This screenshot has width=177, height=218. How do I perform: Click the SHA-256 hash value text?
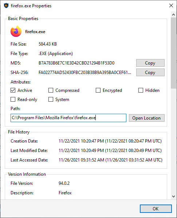point(85,73)
